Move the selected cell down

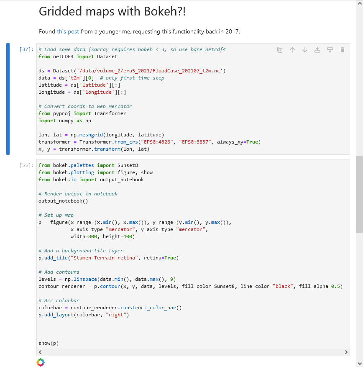click(x=304, y=49)
